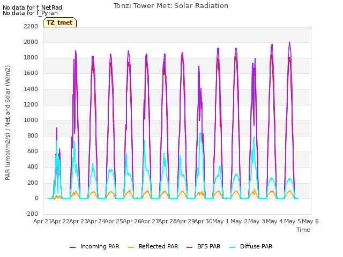Click the y-axis label PAR / Net and Solar

(8, 123)
